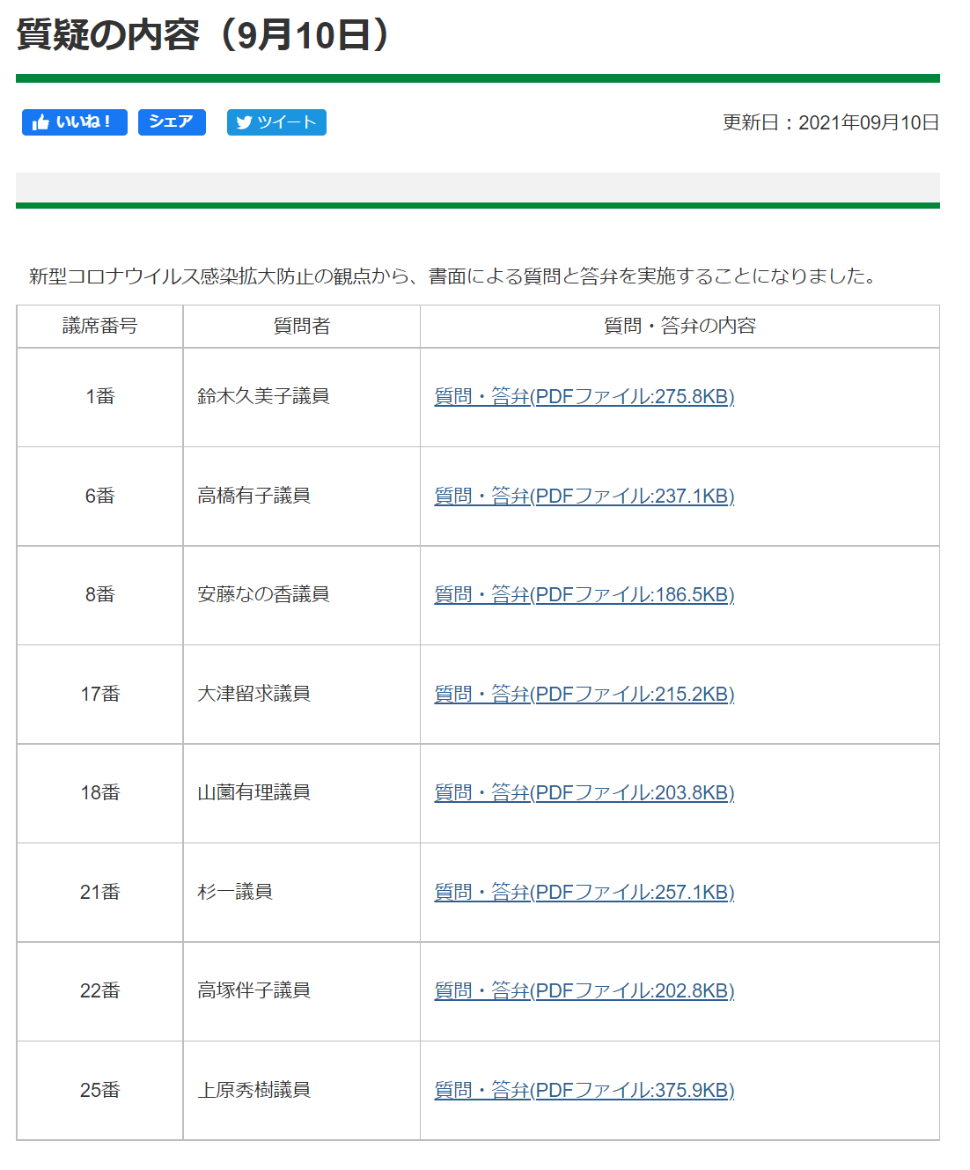Screen dimensions: 970x1170
Task: Click the name 上原秀樹議員
Action: pos(254,1091)
